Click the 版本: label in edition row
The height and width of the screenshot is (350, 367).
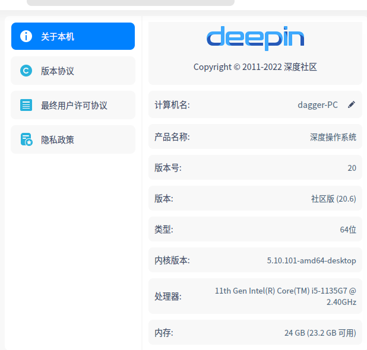pyautogui.click(x=163, y=199)
